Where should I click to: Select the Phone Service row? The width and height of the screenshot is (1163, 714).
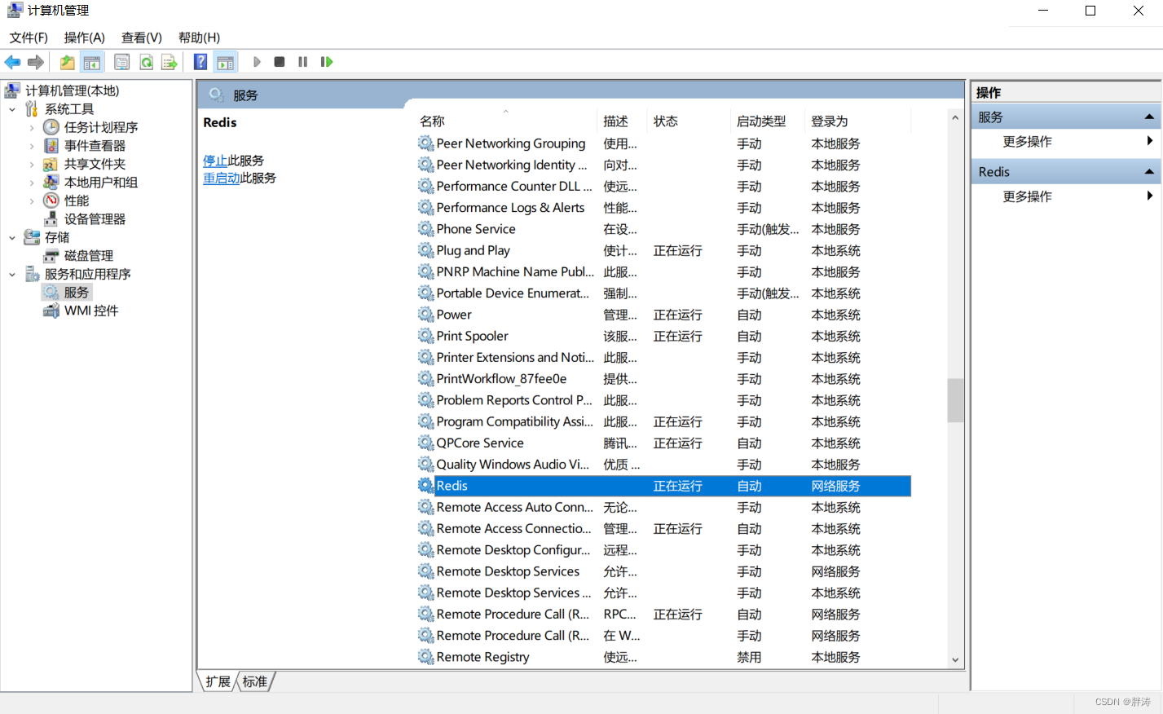point(663,229)
